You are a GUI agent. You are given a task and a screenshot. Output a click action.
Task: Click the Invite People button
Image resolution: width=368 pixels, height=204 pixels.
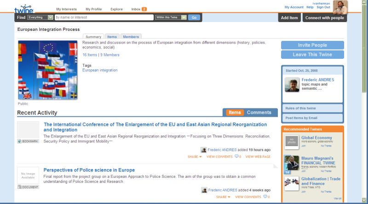coord(312,45)
